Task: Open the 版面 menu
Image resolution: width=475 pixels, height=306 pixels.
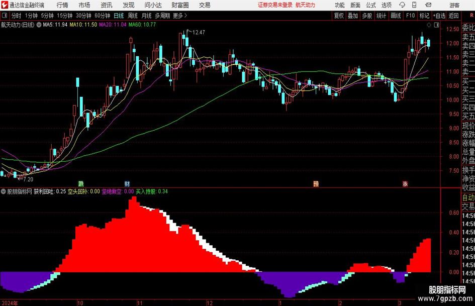Action: [x=355, y=5]
